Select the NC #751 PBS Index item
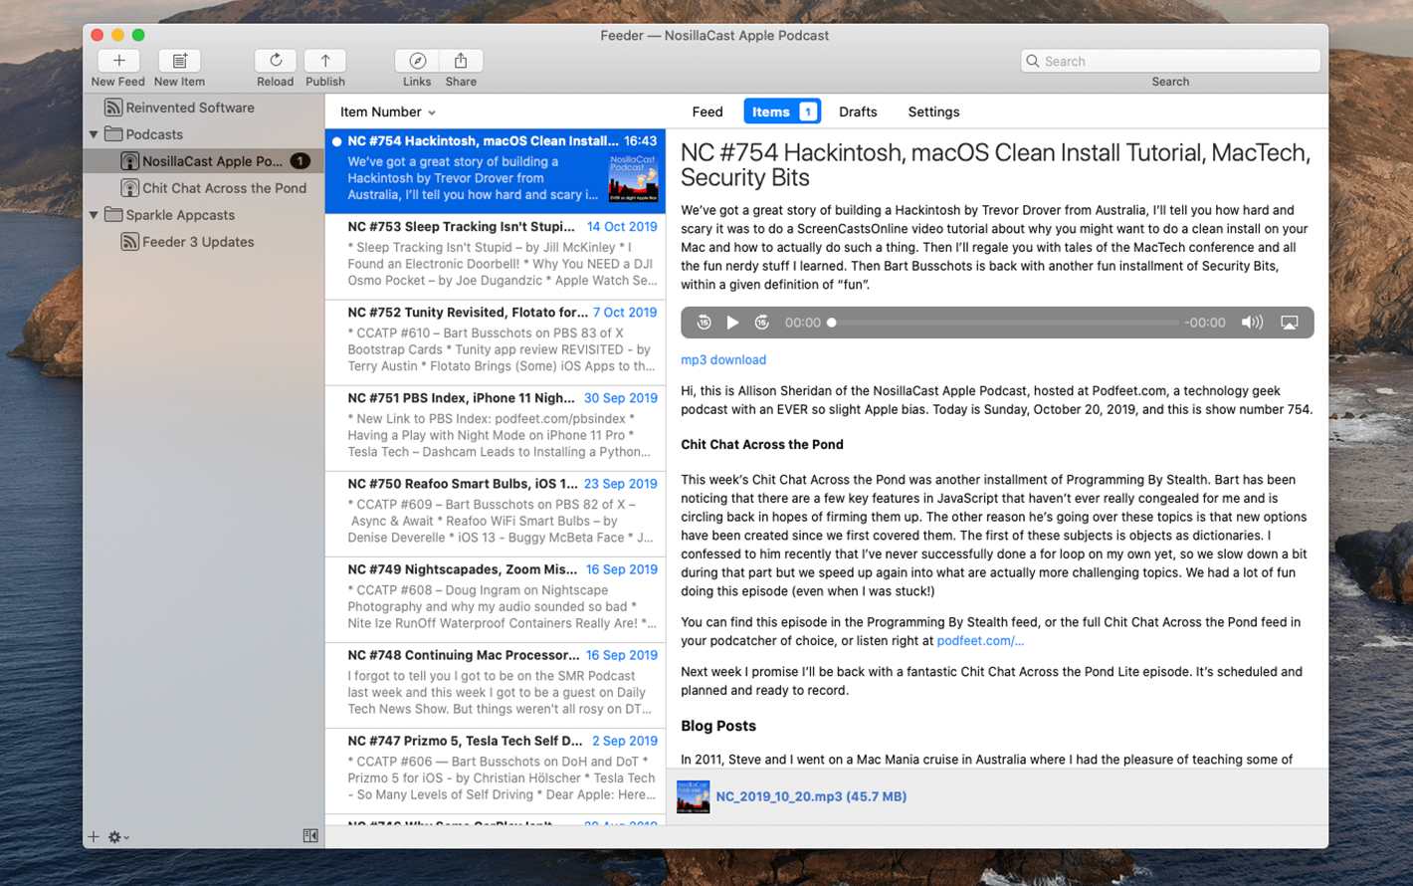The height and width of the screenshot is (886, 1413). tap(496, 428)
